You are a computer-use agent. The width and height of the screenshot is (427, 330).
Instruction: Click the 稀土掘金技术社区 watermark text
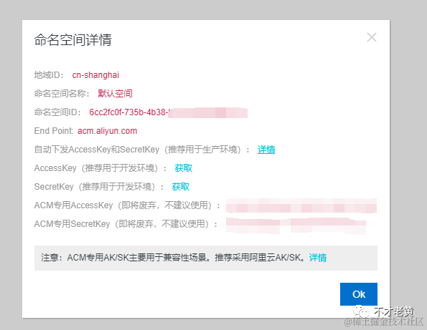(384, 322)
